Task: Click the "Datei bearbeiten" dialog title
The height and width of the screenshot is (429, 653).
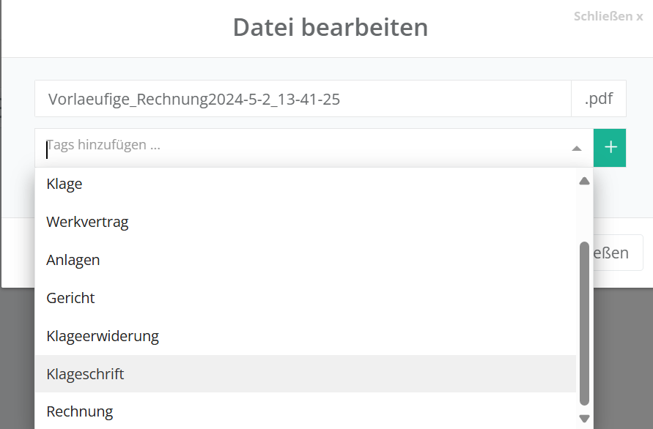Action: (331, 28)
